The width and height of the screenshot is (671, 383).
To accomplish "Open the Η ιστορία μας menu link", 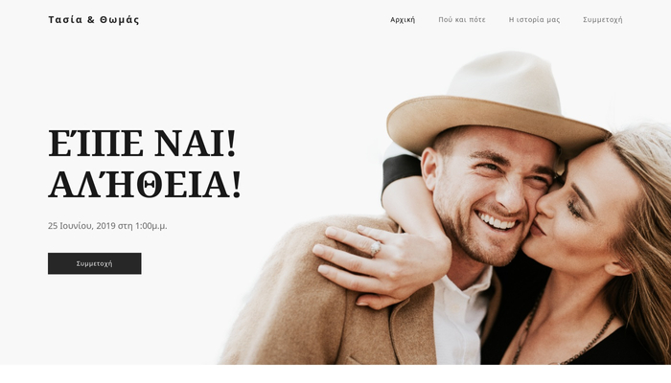I will (x=534, y=20).
